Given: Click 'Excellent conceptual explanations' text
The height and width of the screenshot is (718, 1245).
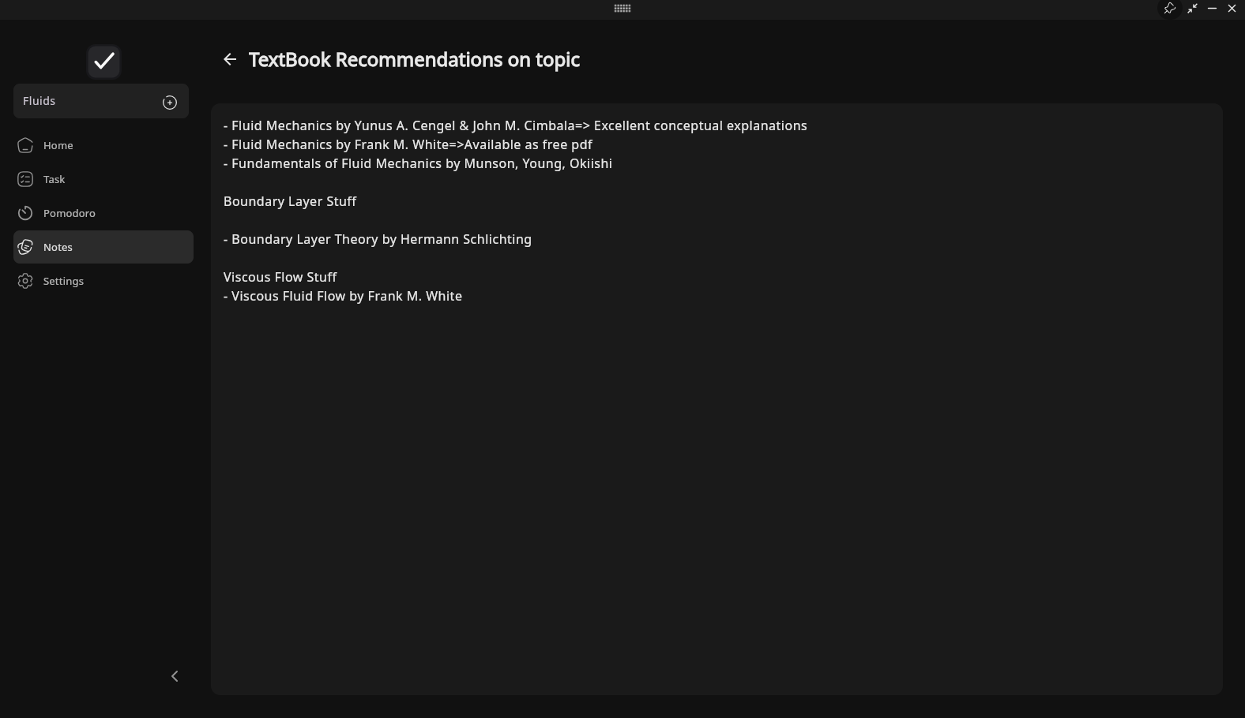Looking at the screenshot, I should coord(701,125).
